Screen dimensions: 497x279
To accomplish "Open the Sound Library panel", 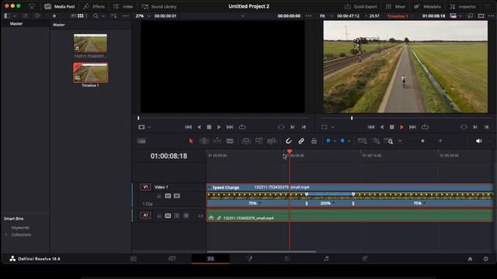I will (x=159, y=6).
